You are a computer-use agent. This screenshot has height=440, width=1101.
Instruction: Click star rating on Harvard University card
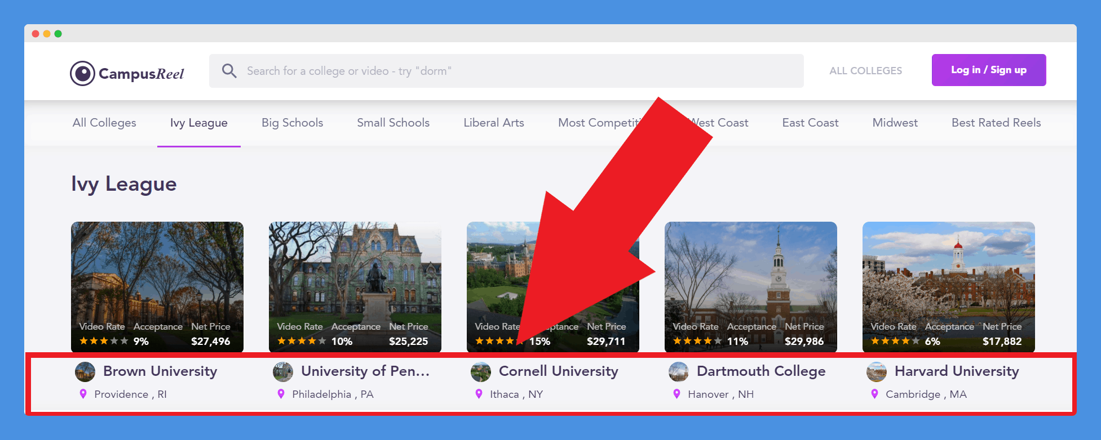click(x=895, y=341)
